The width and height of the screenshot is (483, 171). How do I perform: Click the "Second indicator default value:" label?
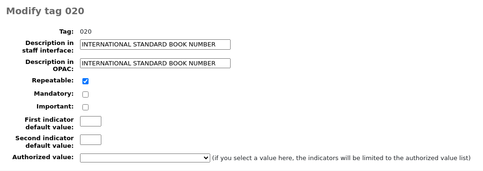pos(45,142)
